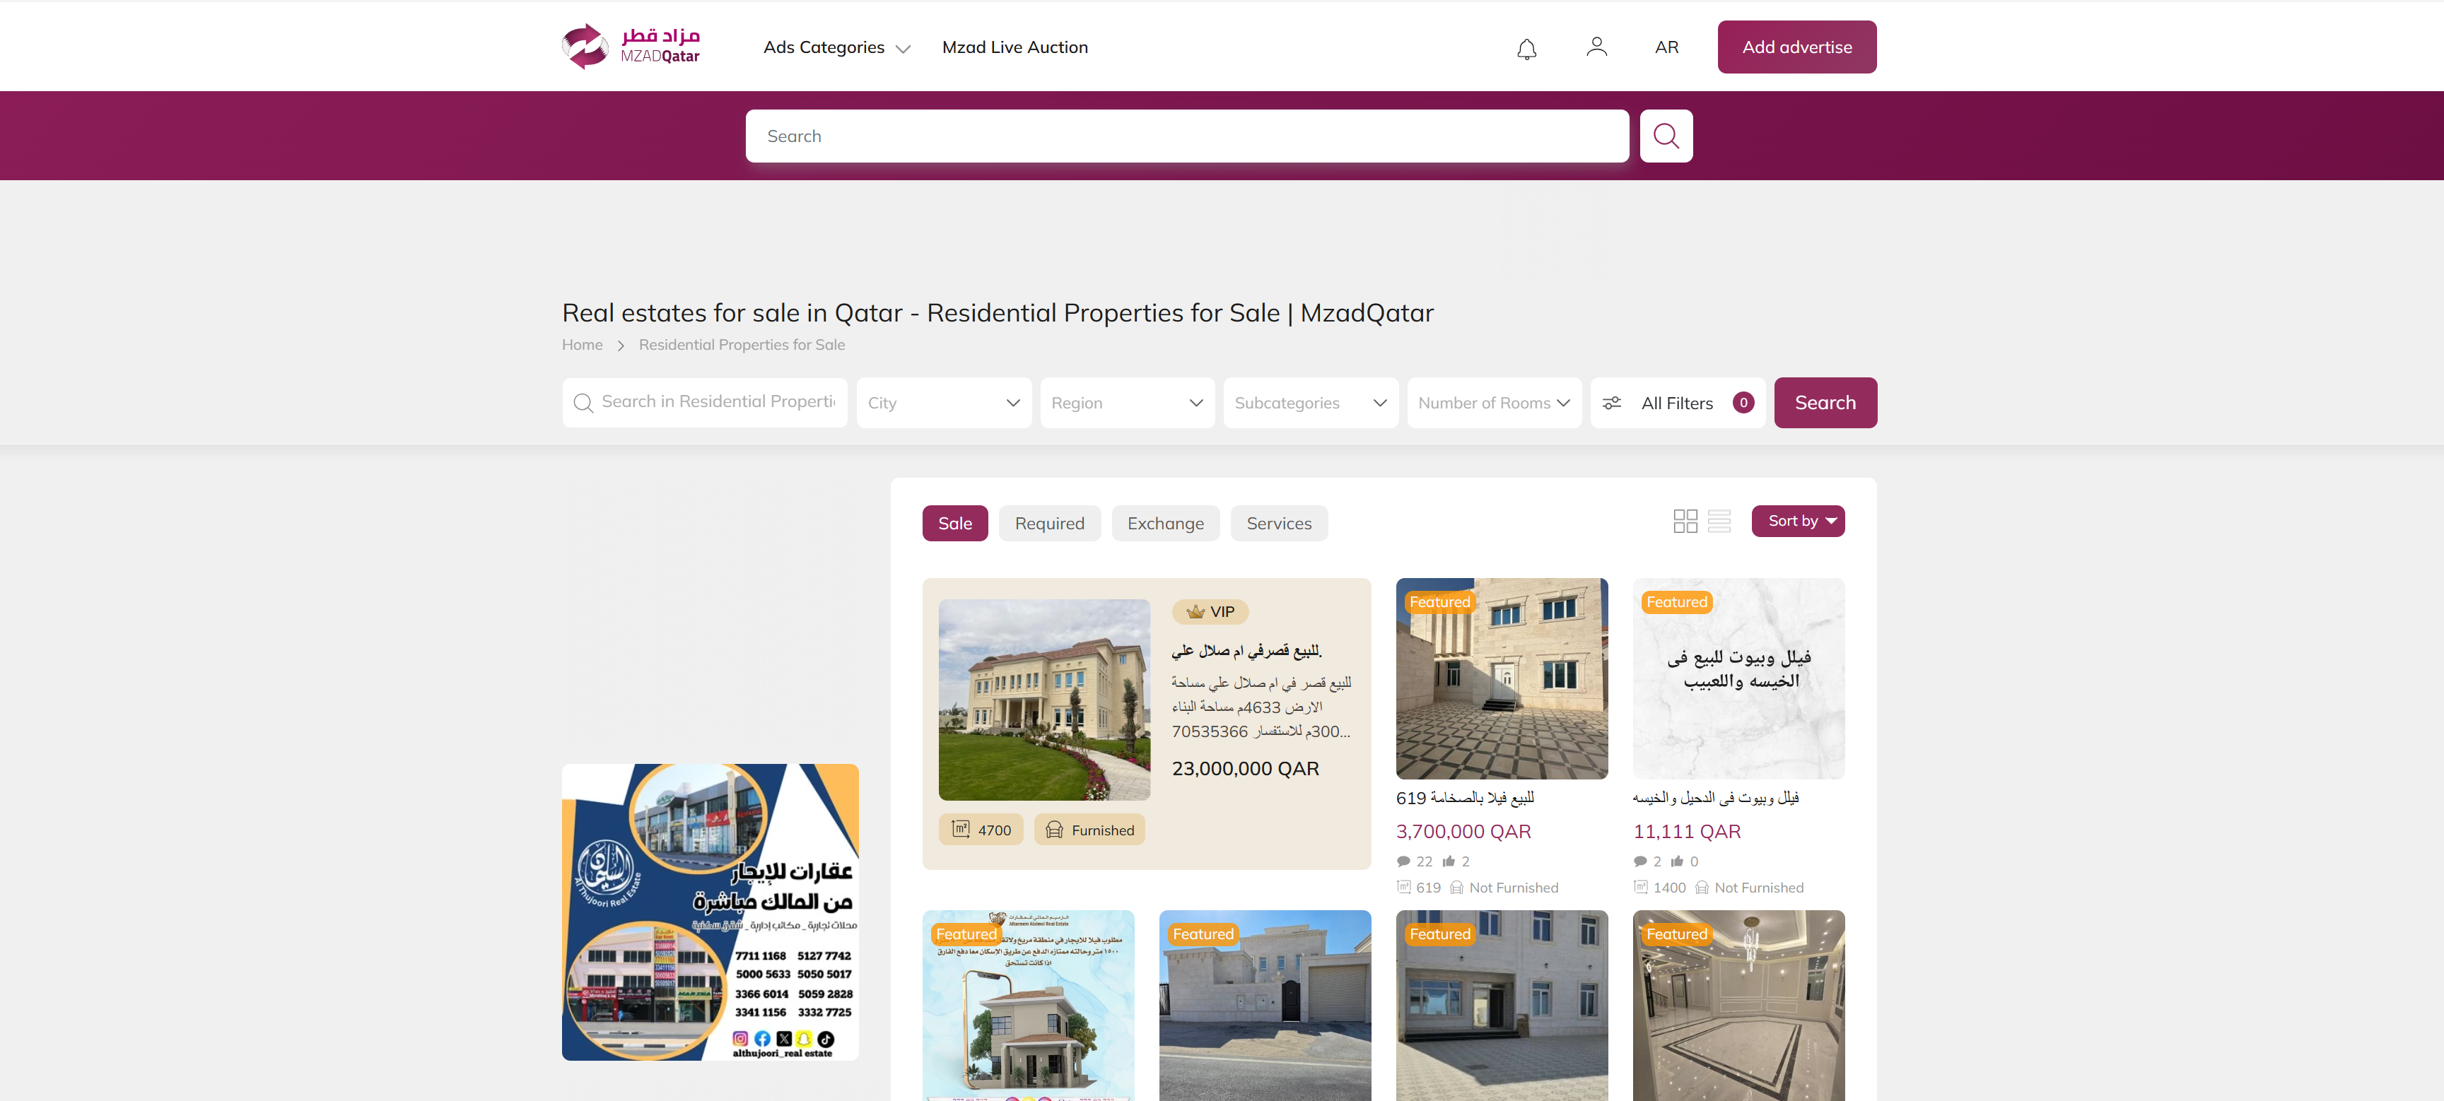Expand the City dropdown
Image resolution: width=2444 pixels, height=1101 pixels.
943,403
